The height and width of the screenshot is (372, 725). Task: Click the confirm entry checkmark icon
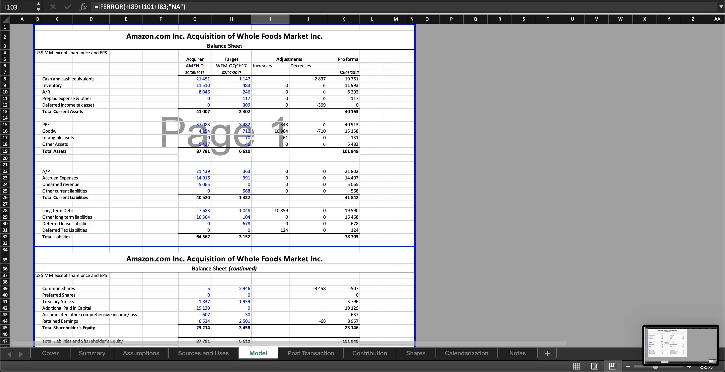point(67,7)
